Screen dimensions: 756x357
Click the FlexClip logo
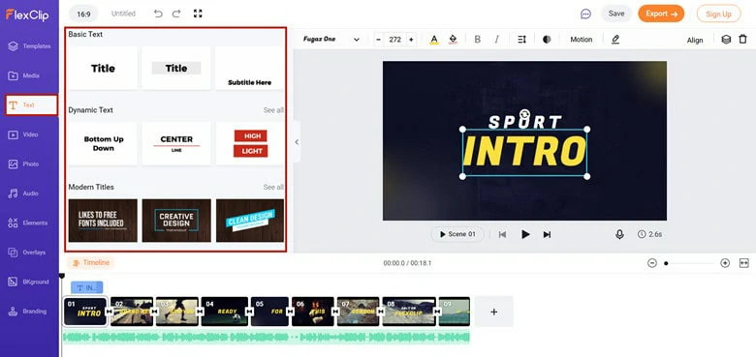coord(27,15)
